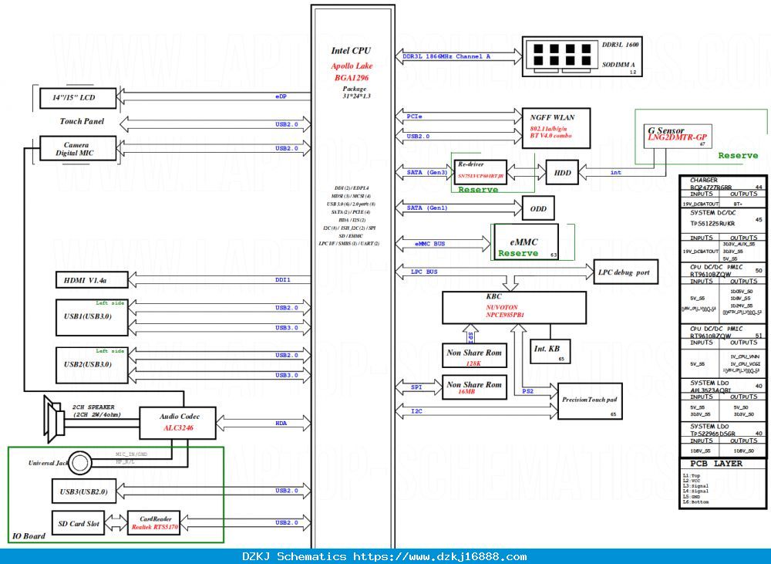The image size is (771, 564).
Task: Click the 14"/15" LCD block
Action: click(x=78, y=98)
